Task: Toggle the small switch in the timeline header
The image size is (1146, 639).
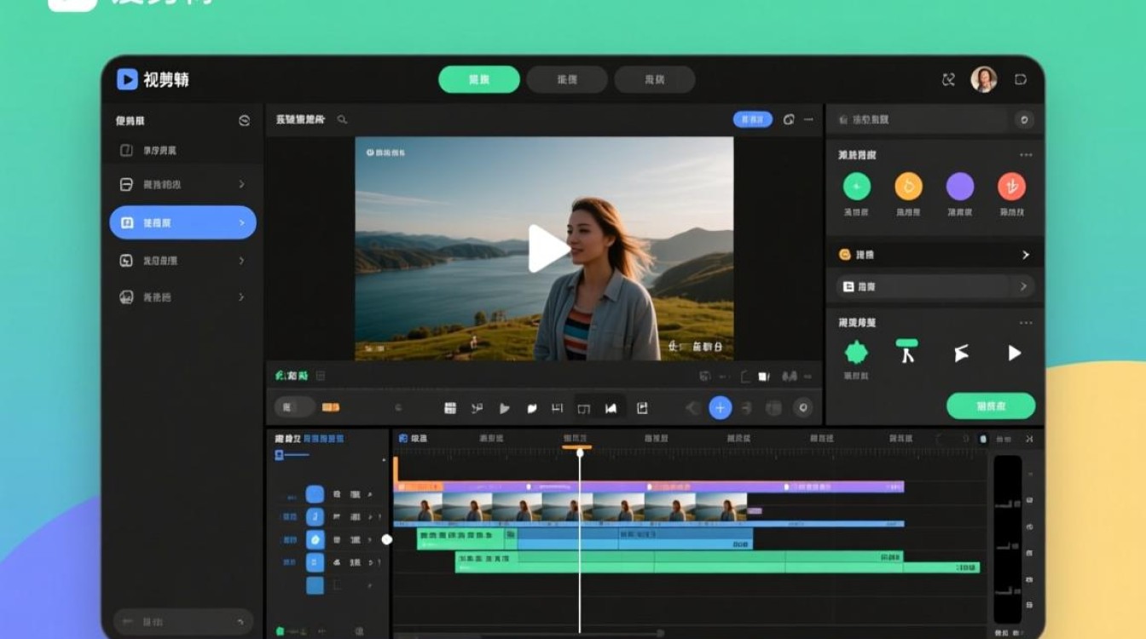Action: pos(983,439)
